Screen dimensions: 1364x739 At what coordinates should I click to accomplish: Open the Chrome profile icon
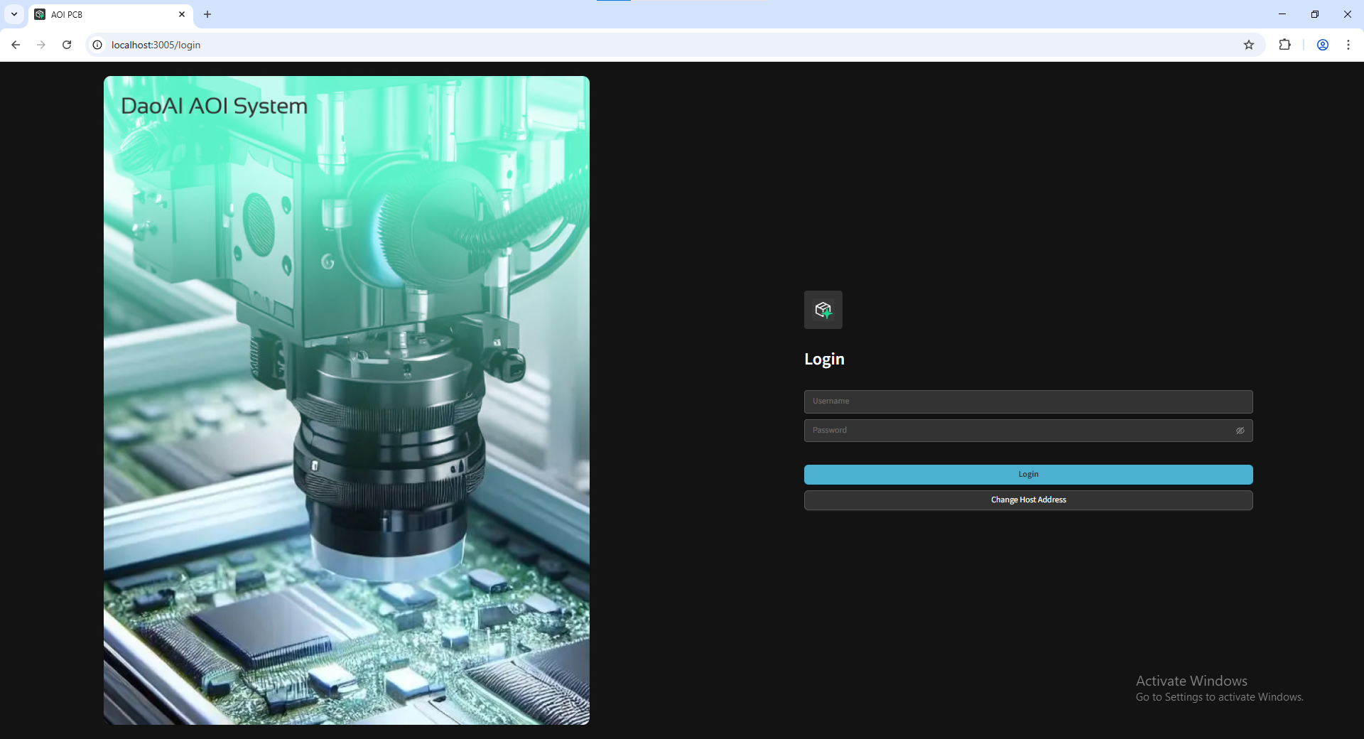tap(1322, 45)
